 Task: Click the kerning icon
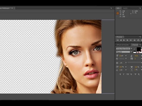coord(117,59)
